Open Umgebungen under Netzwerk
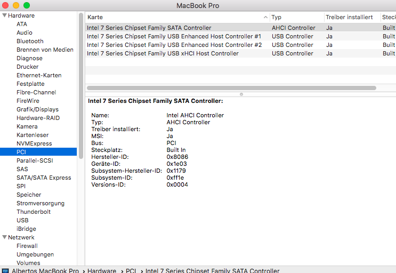The image size is (396, 273). click(x=35, y=254)
